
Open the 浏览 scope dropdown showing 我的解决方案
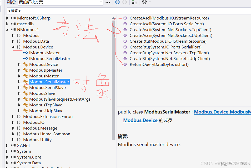(101, 2)
